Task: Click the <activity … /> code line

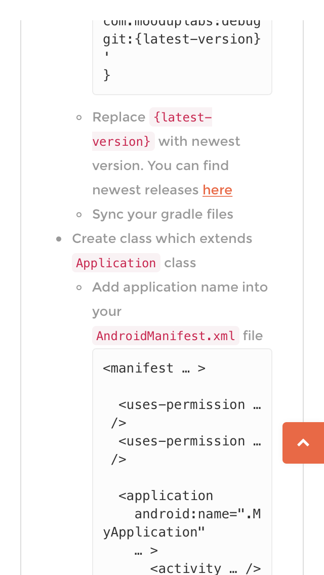Action: (x=206, y=568)
